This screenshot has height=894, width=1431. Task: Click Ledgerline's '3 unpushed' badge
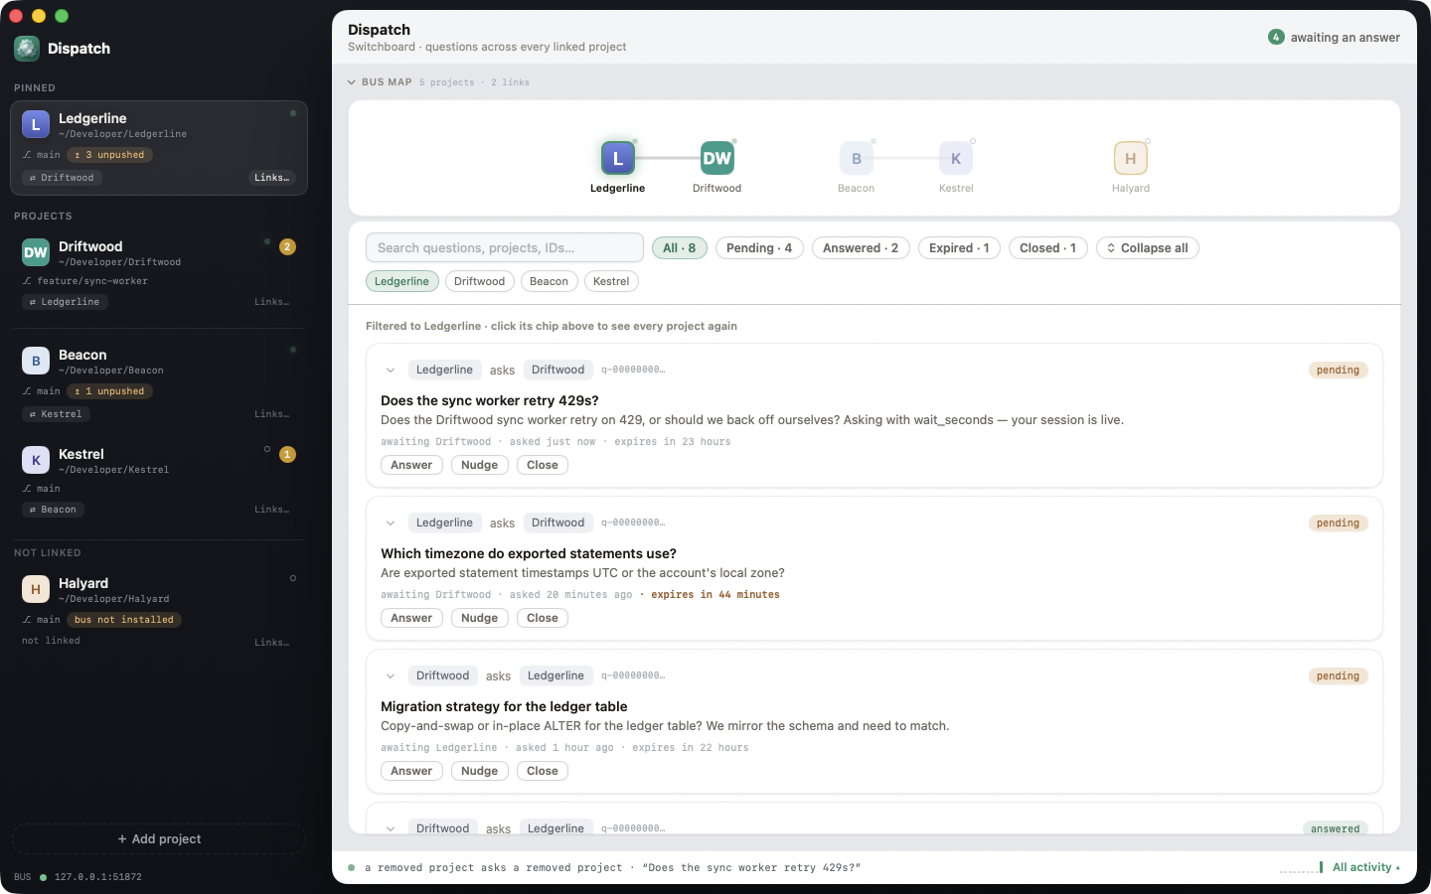[109, 155]
